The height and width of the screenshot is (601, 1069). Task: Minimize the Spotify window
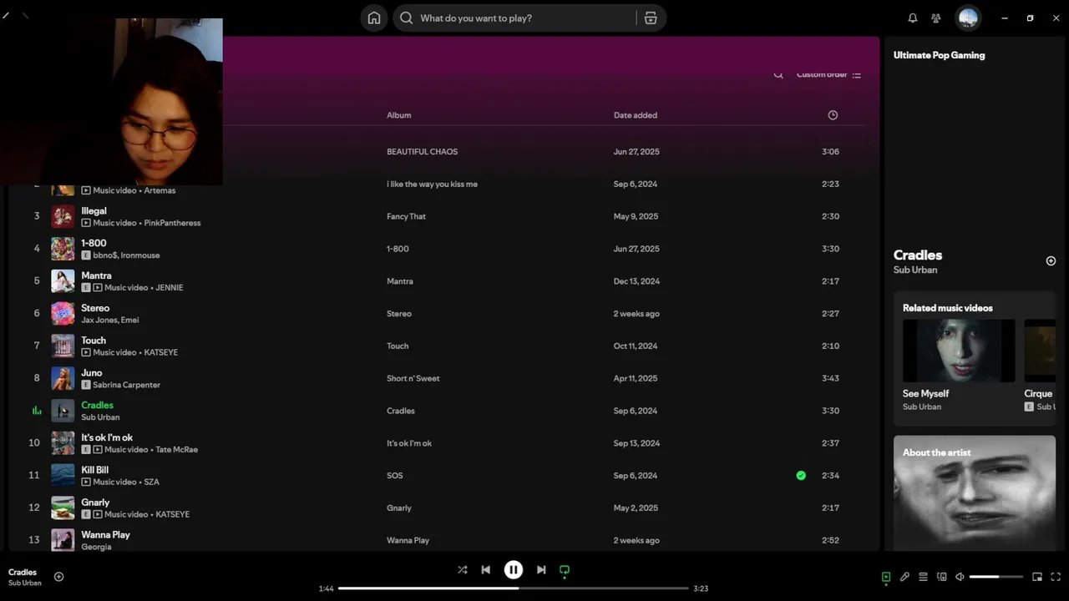(1005, 18)
